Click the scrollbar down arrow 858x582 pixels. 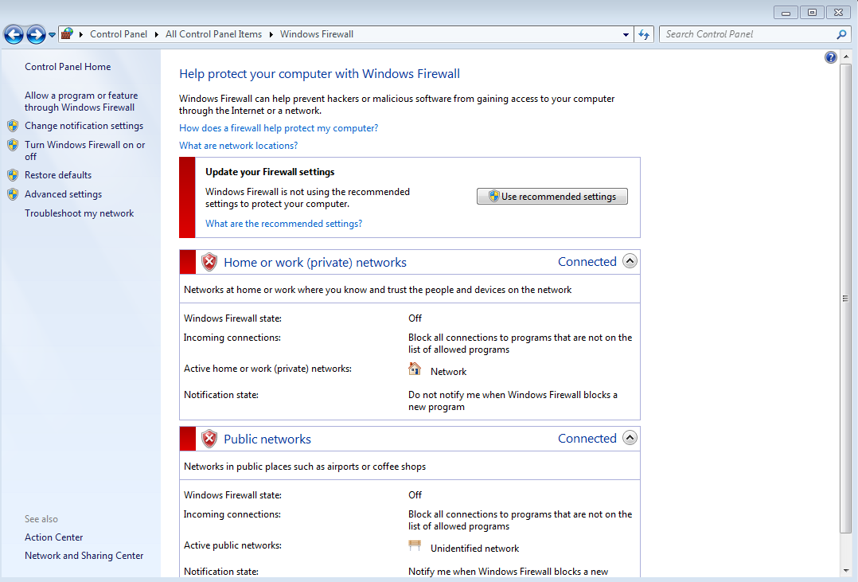coord(846,571)
